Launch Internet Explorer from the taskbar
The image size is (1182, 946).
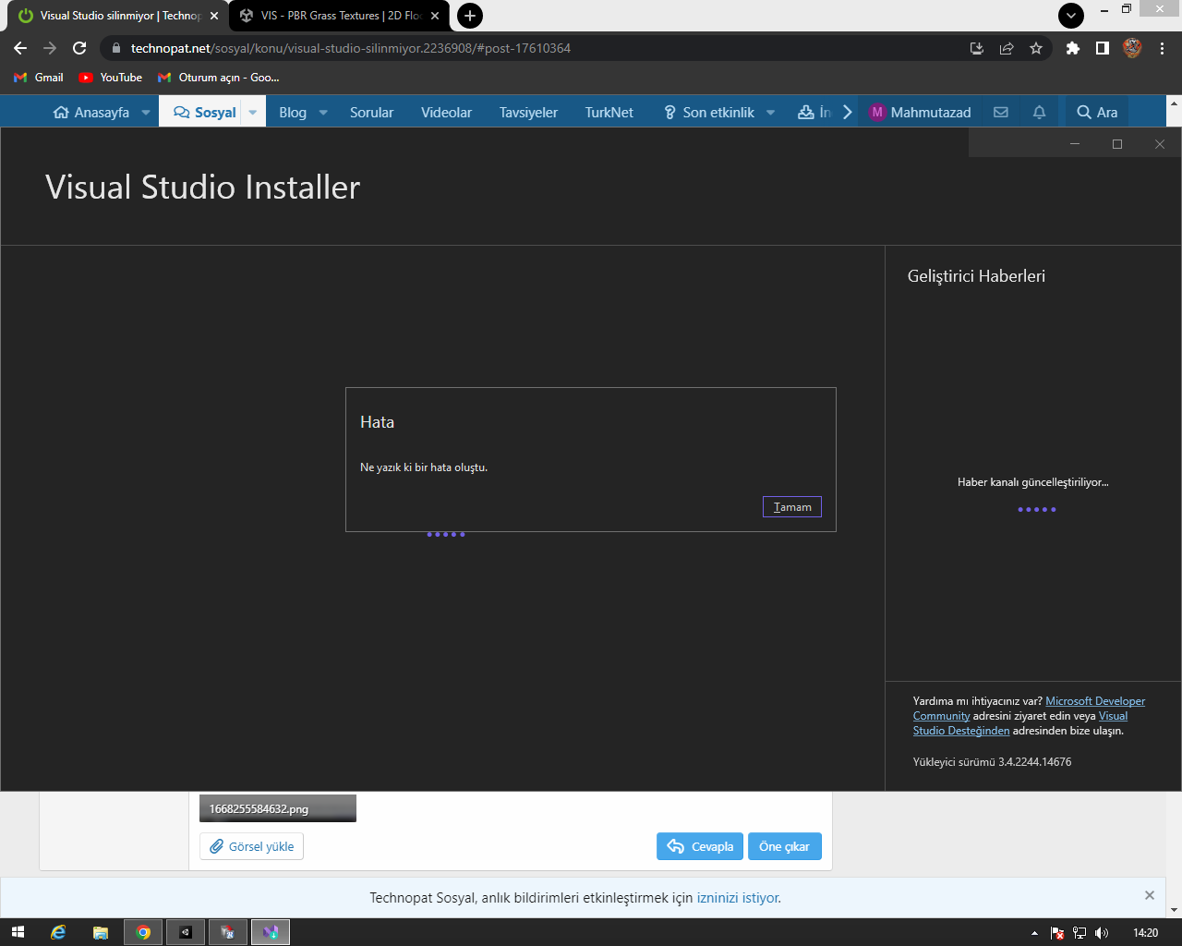(x=58, y=932)
